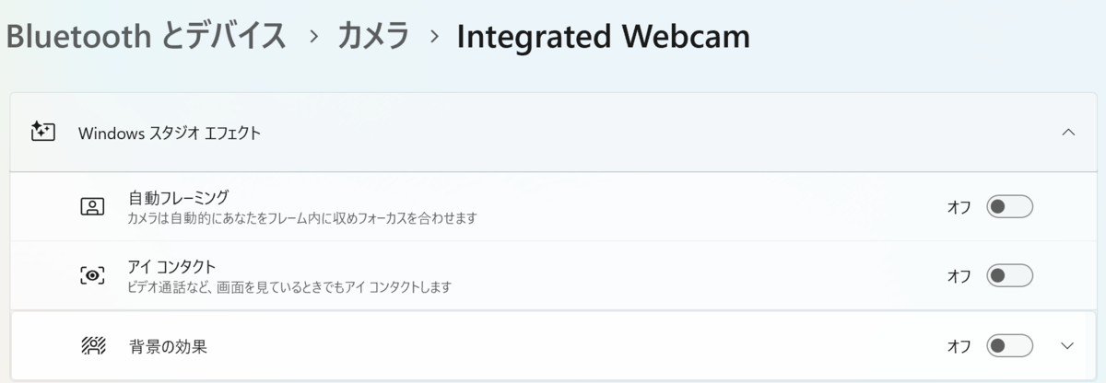1106x383 pixels.
Task: Select the 背景の効果 row label
Action: click(x=168, y=347)
